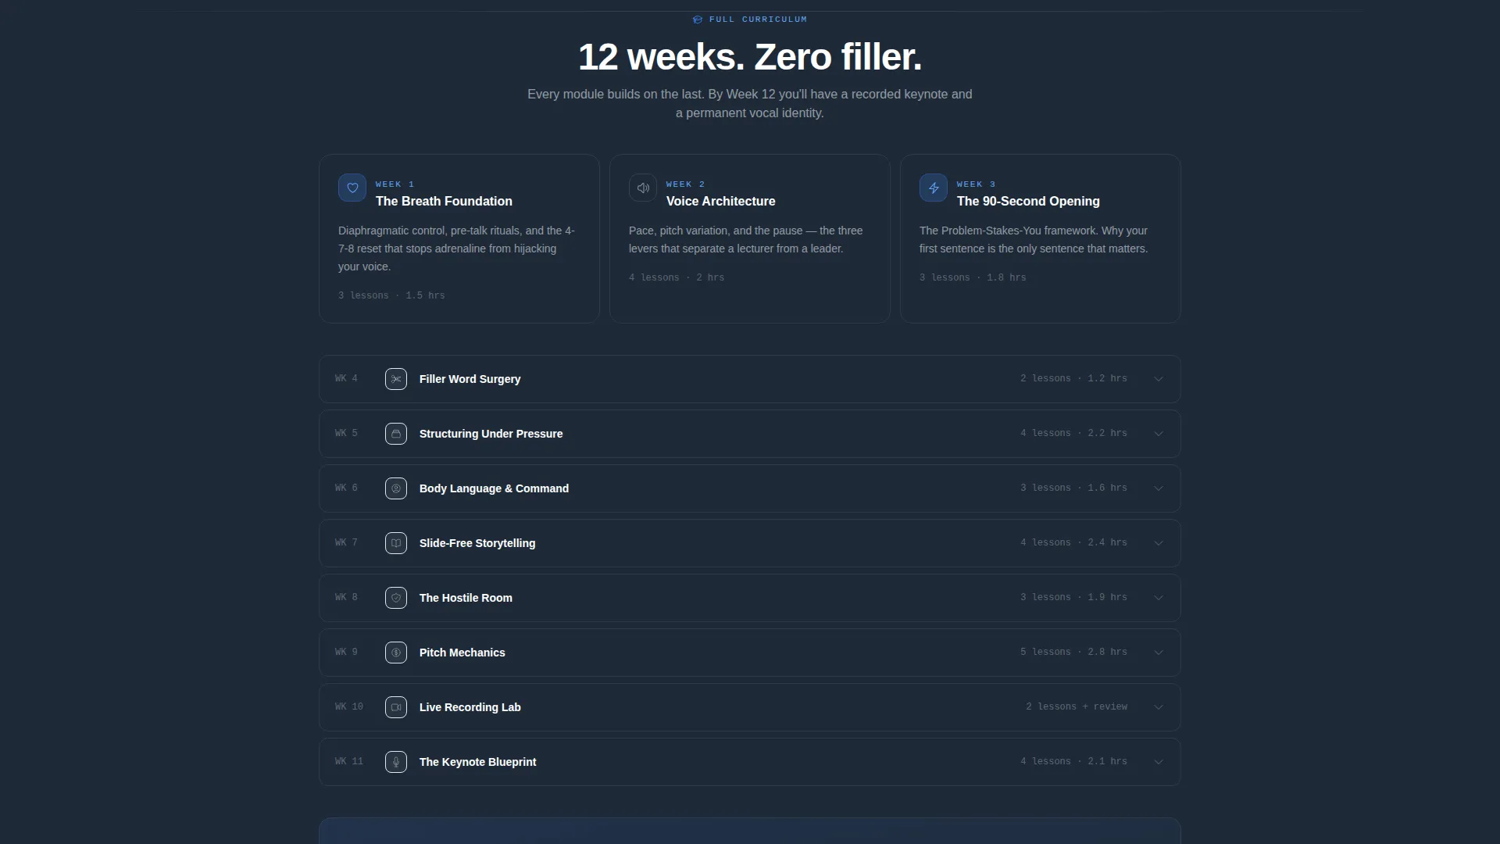Expand the Structuring Under Pressure chevron
This screenshot has height=844, width=1500.
point(1159,434)
